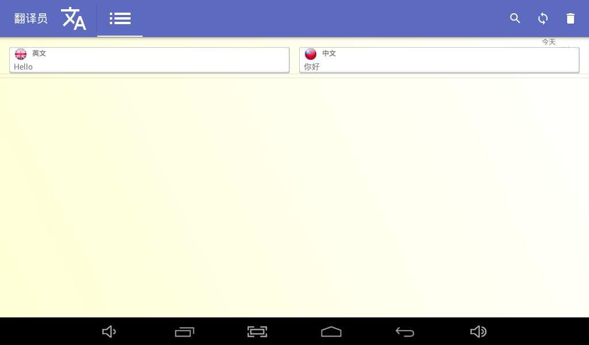The image size is (589, 345).
Task: Select the history list tab
Action: coord(120,18)
